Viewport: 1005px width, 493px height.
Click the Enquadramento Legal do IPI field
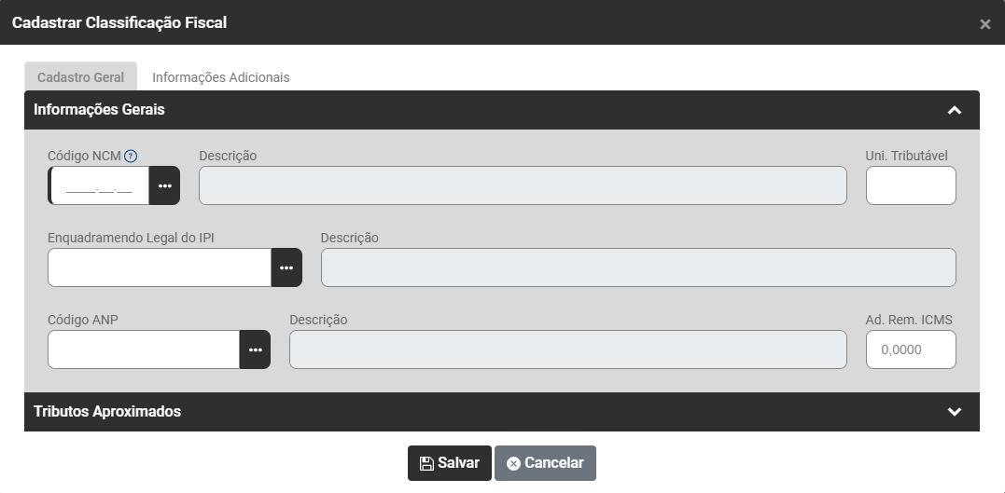(x=160, y=267)
